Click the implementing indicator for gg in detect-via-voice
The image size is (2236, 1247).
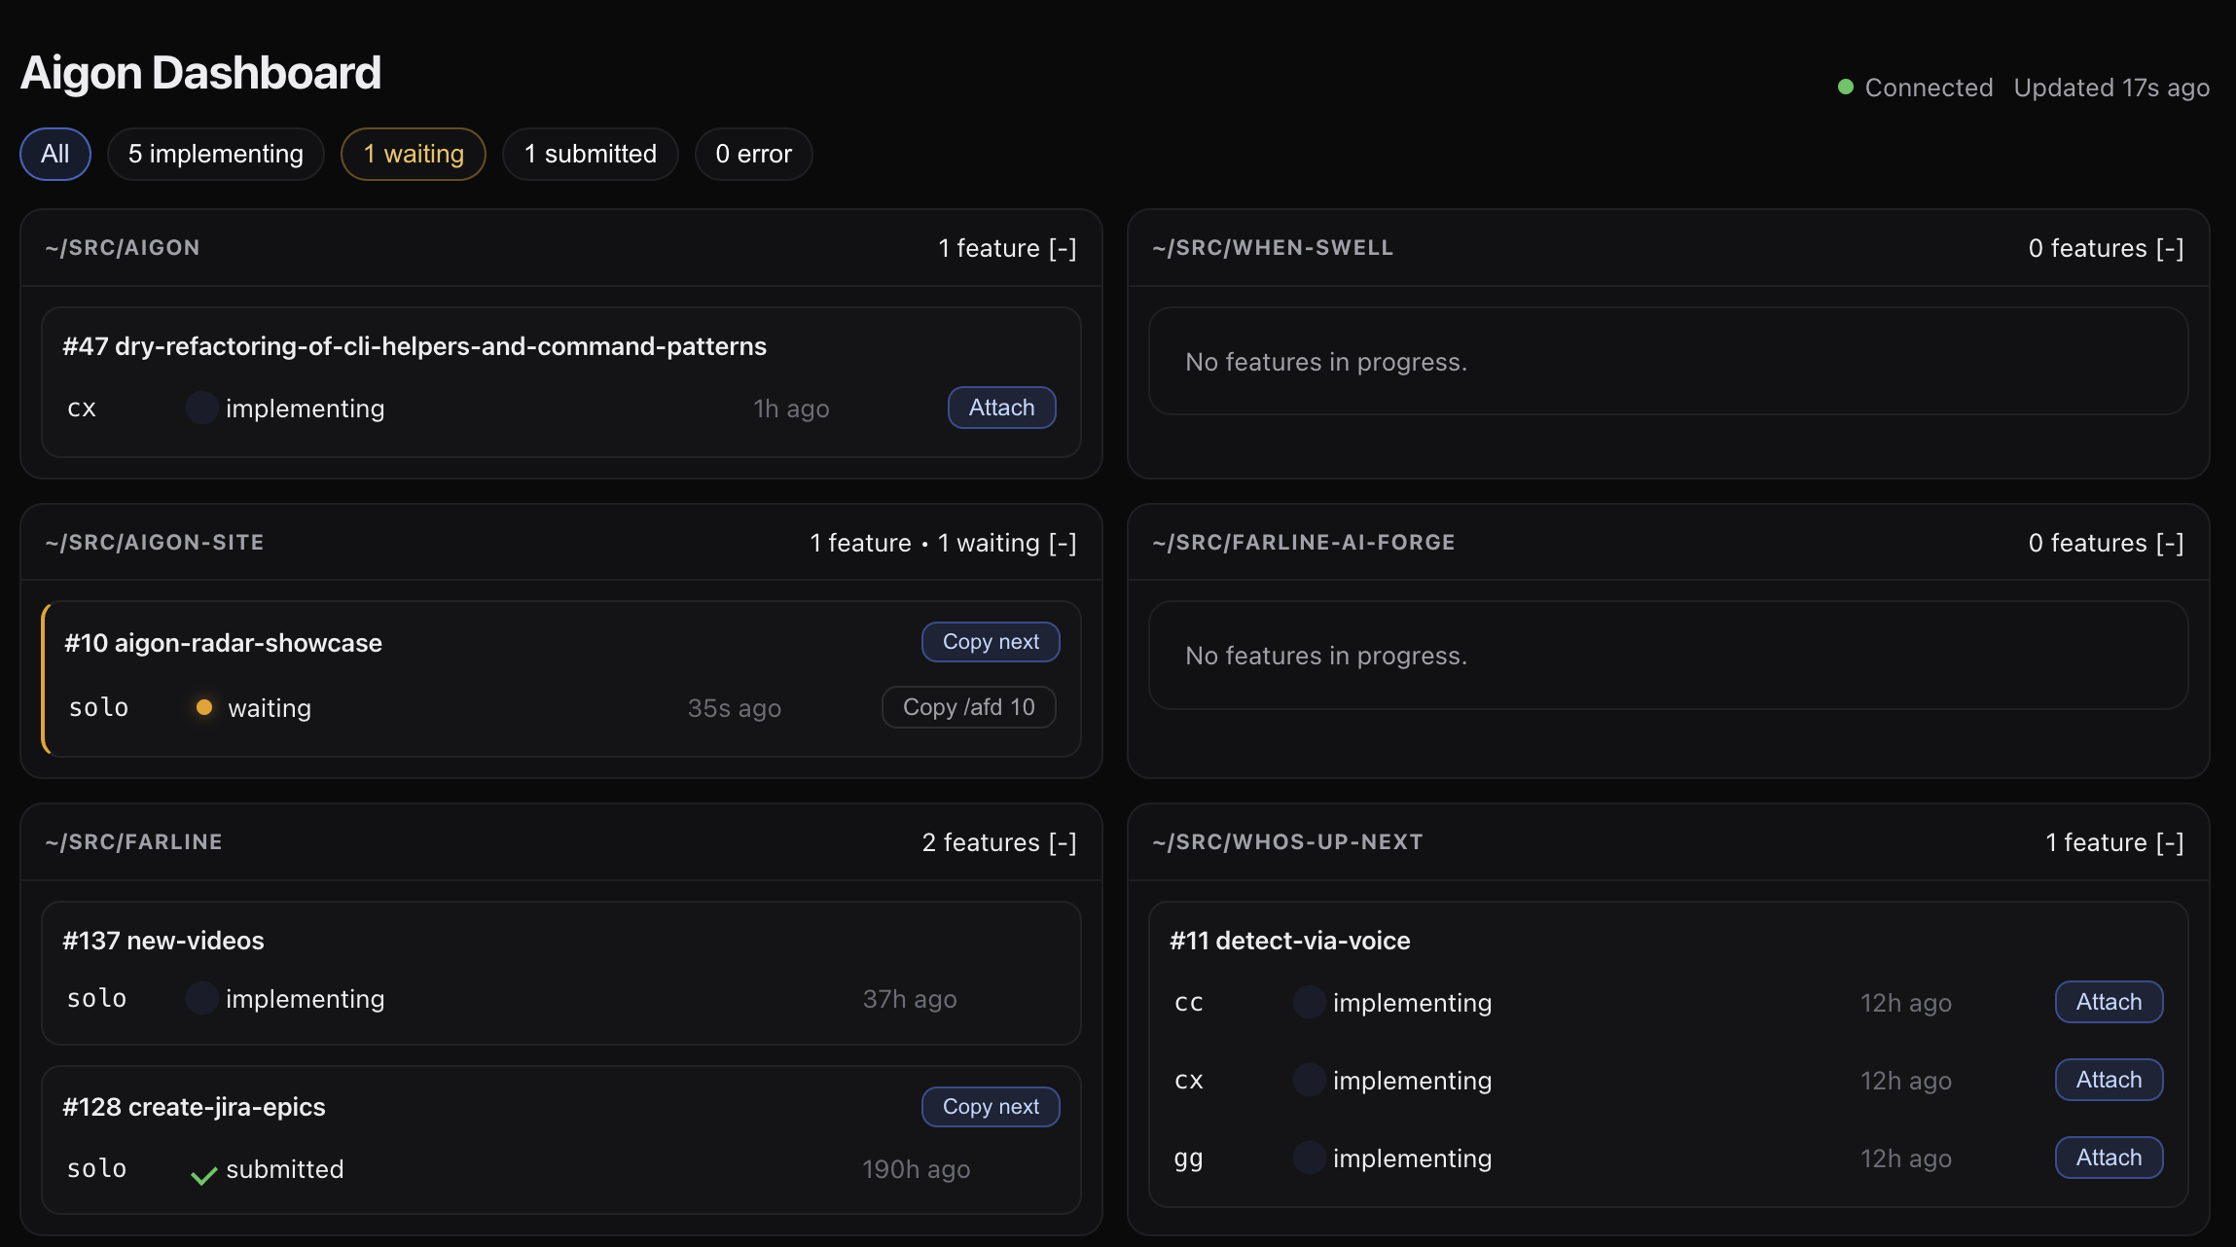(x=1309, y=1158)
